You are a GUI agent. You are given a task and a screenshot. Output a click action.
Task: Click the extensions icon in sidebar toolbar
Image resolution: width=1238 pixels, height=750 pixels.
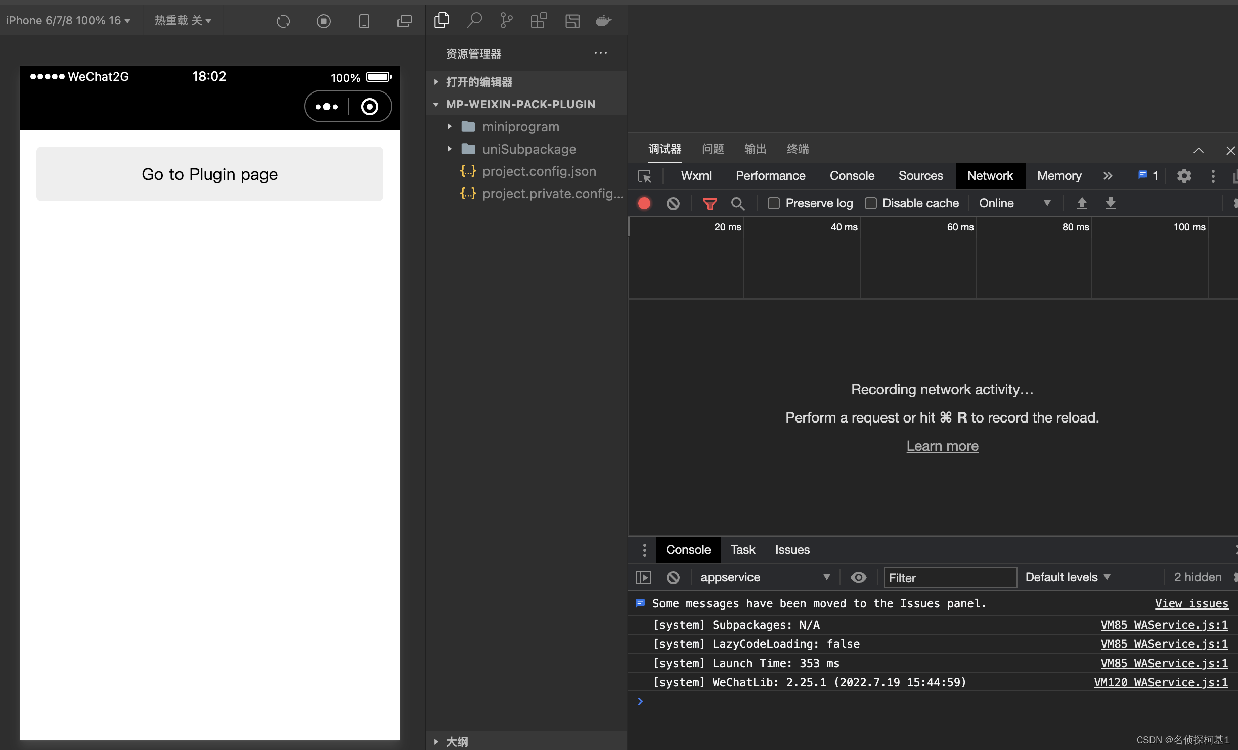(x=539, y=21)
